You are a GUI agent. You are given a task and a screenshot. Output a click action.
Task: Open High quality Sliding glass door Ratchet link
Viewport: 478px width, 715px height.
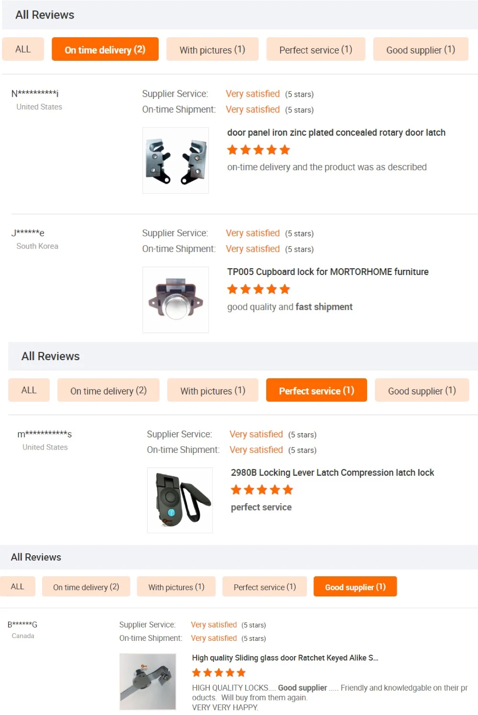click(285, 658)
